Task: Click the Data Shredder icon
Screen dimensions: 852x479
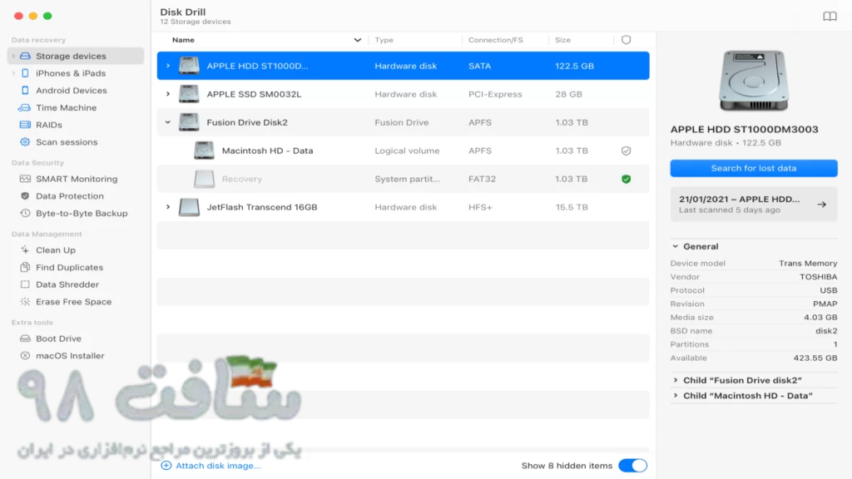Action: [25, 284]
